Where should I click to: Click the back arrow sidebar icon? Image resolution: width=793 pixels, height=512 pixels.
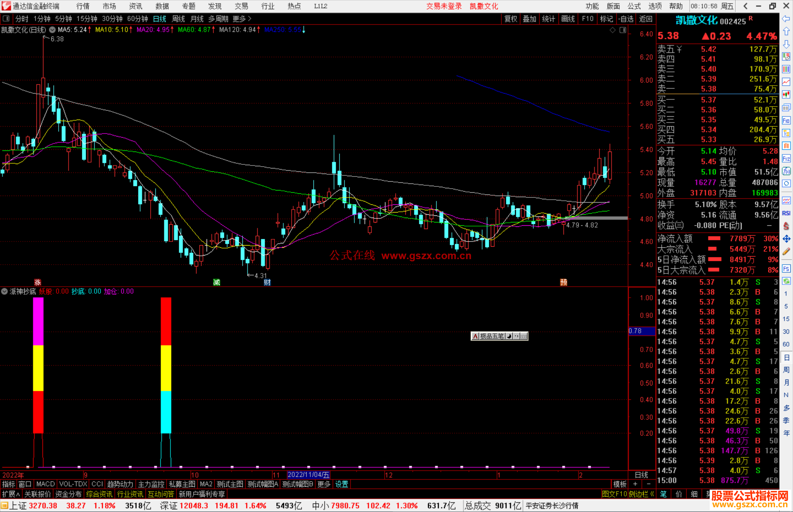tap(786, 19)
